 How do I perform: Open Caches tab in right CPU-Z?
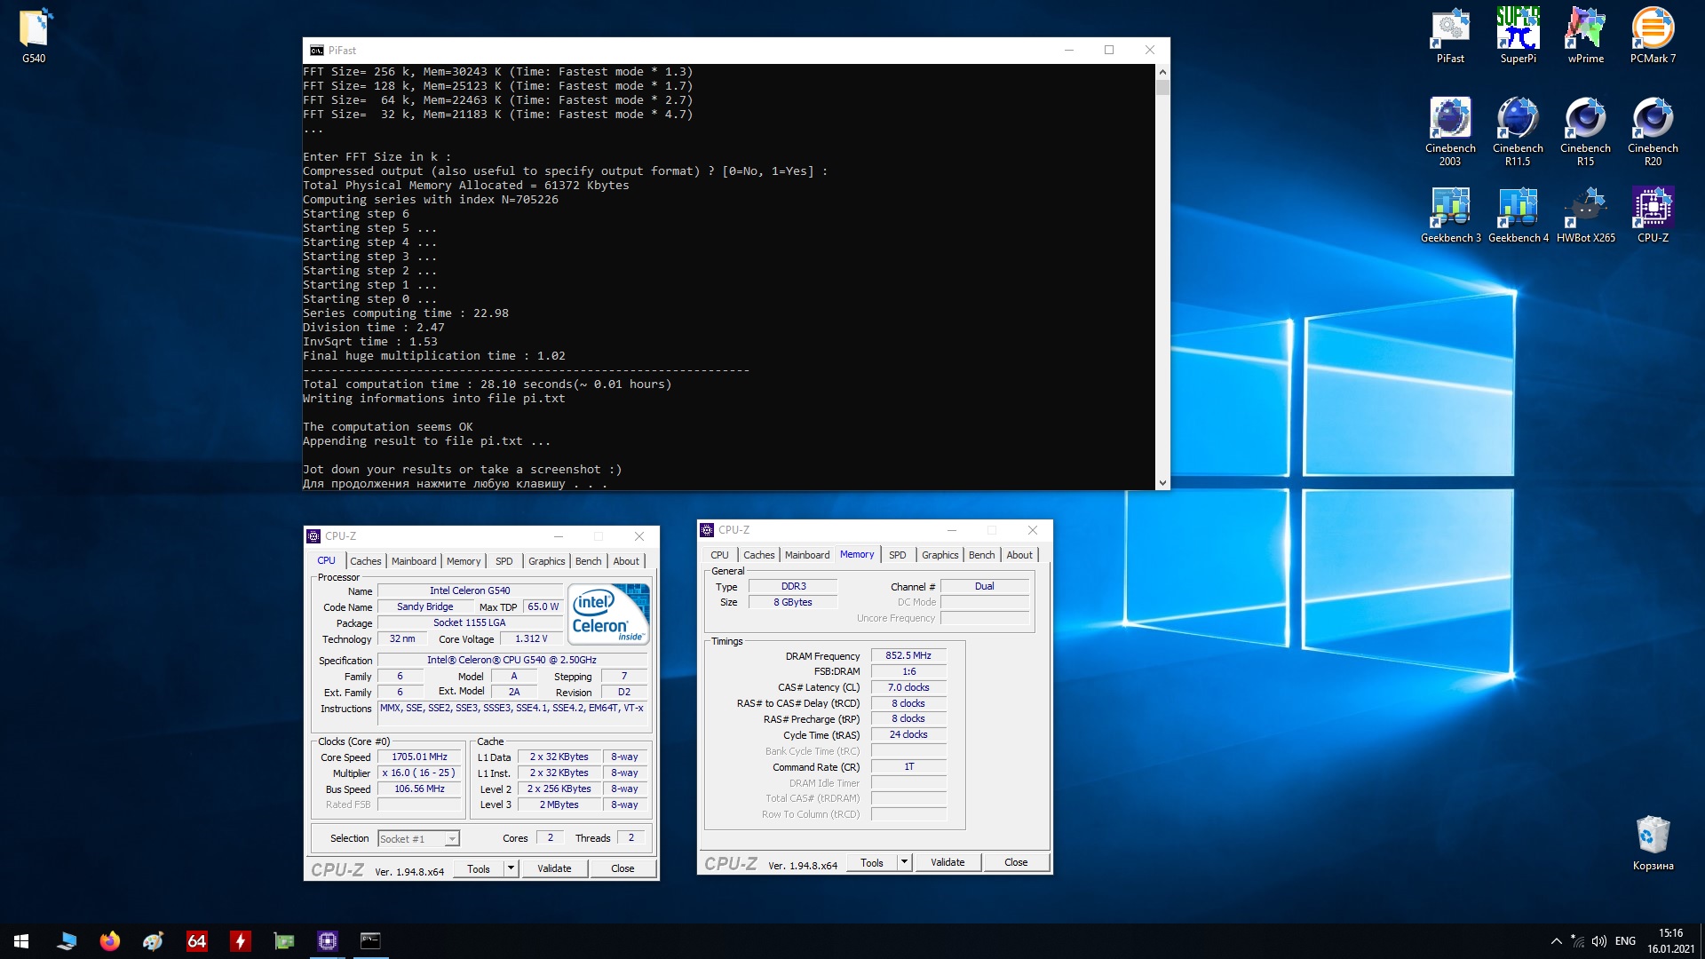click(x=758, y=555)
